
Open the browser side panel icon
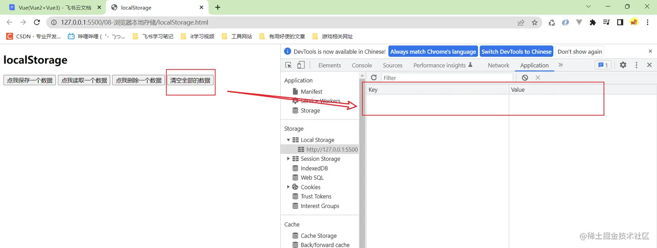620,23
